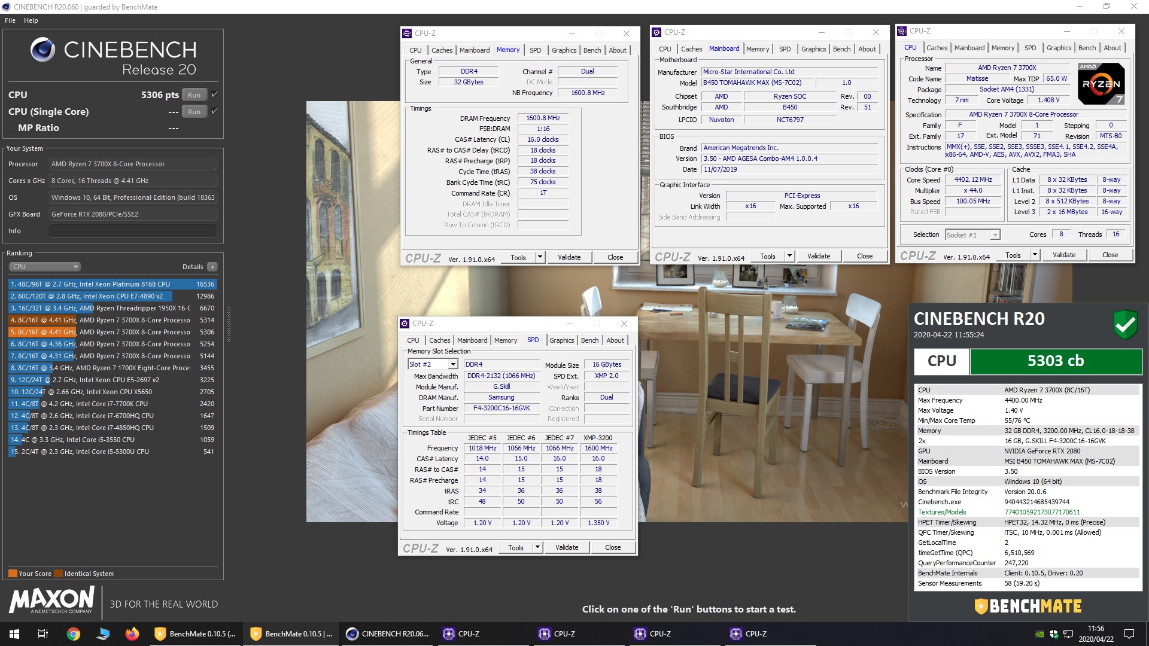Open the Slot #2 memory slot dropdown

[x=453, y=364]
